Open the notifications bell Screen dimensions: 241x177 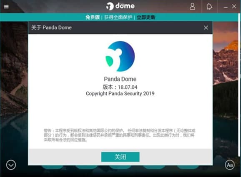click(209, 7)
